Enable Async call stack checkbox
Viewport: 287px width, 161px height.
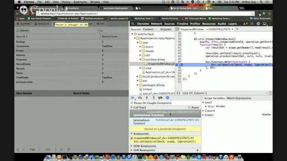pyautogui.click(x=189, y=107)
